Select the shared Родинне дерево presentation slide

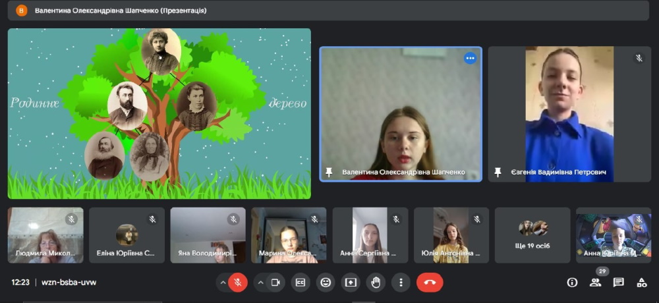click(159, 113)
